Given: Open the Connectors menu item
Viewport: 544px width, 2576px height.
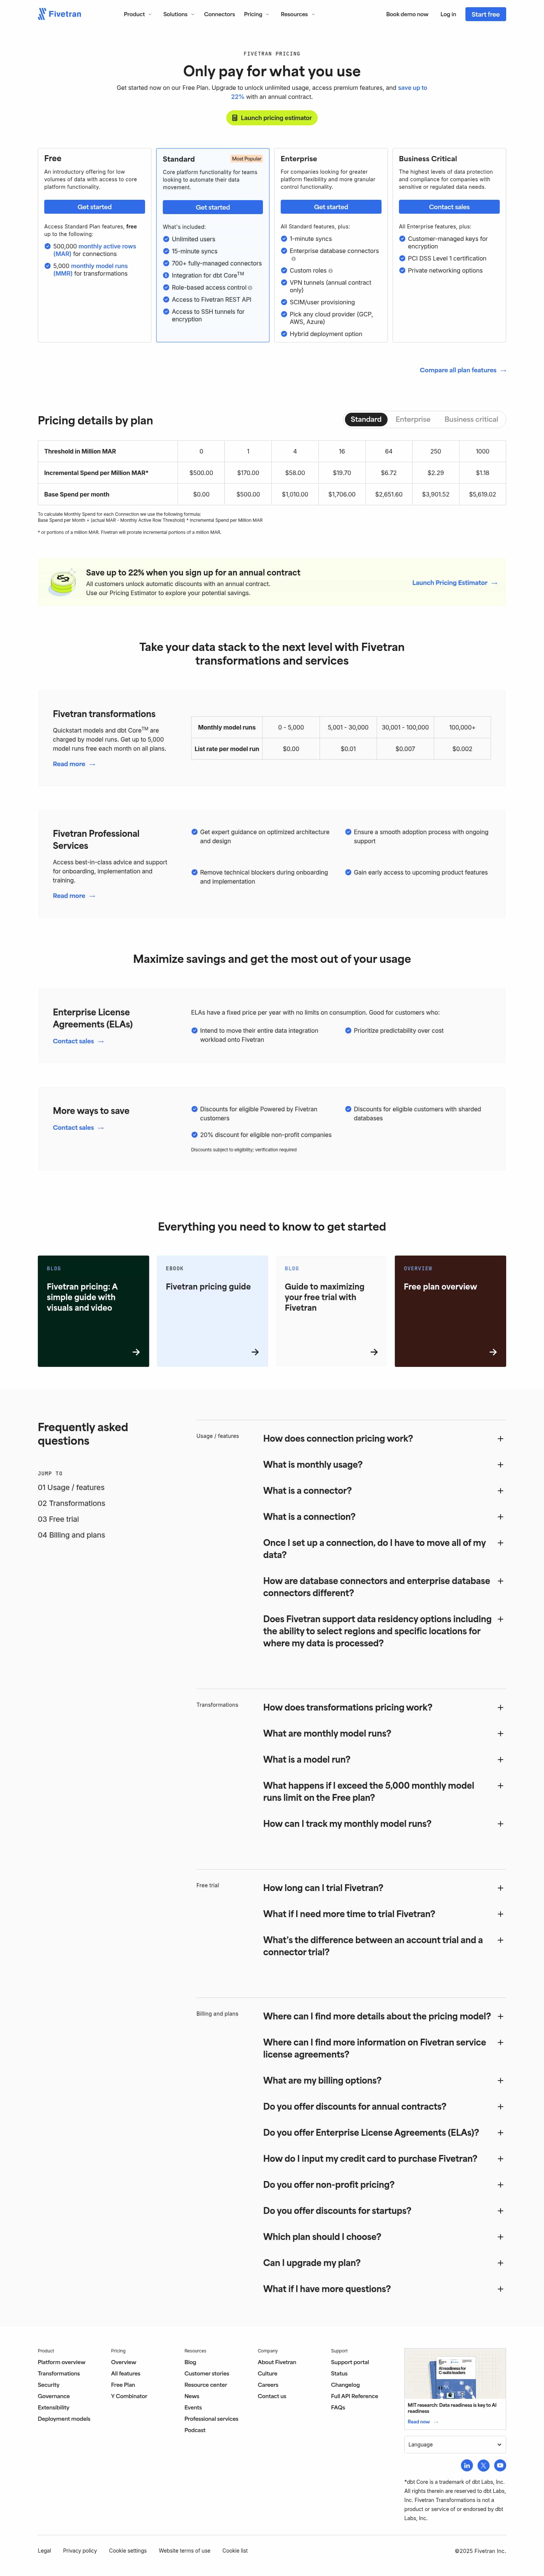Looking at the screenshot, I should pos(219,14).
